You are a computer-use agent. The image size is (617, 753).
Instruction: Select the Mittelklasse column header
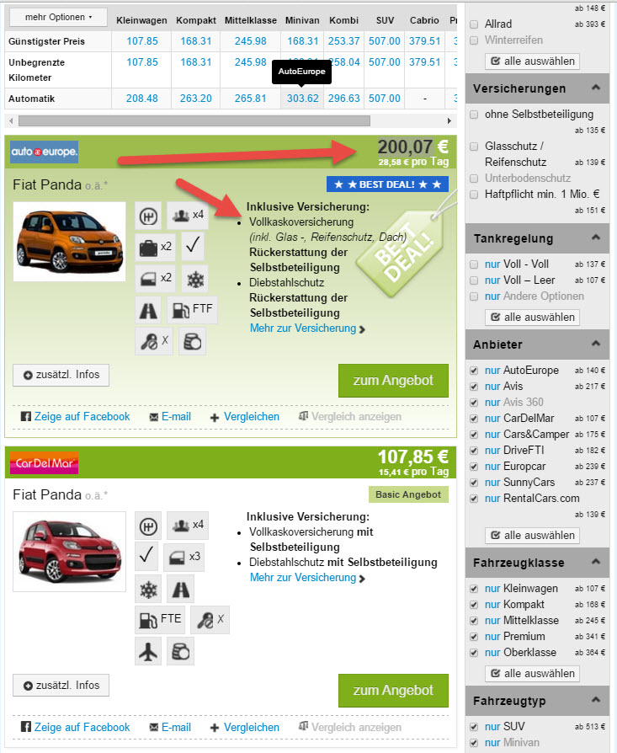point(251,20)
